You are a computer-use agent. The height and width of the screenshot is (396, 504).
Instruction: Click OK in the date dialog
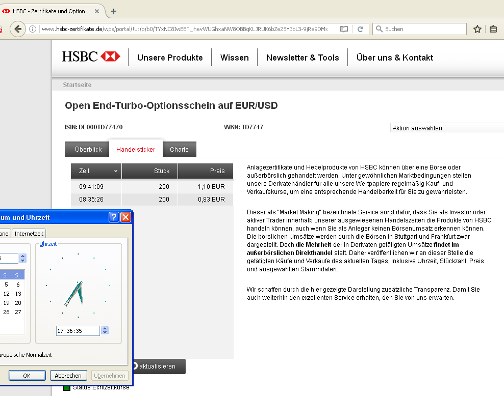[27, 376]
